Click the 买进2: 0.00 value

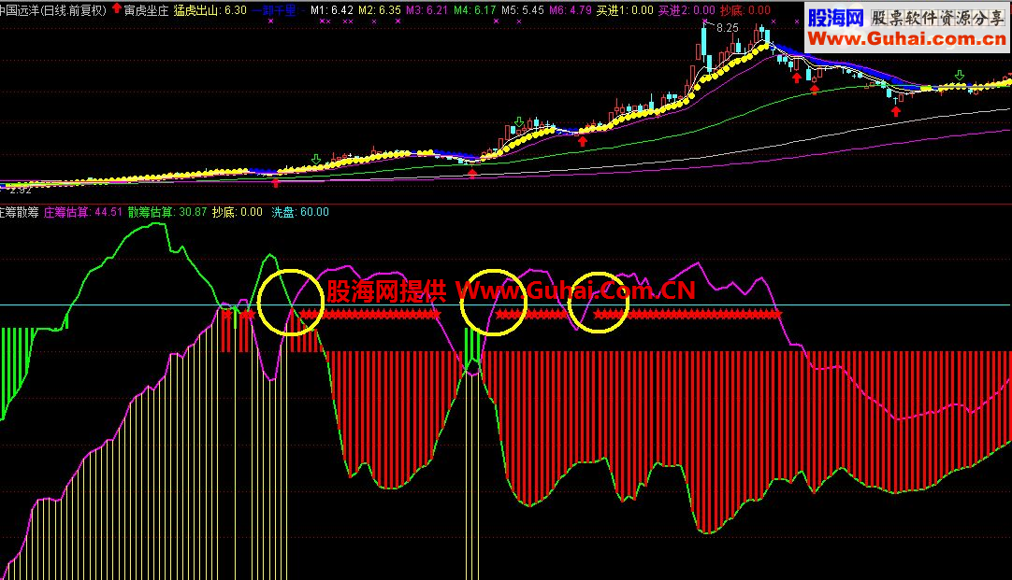pyautogui.click(x=687, y=10)
